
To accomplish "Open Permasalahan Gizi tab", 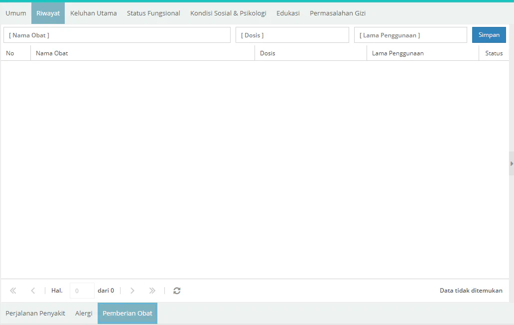I will [x=338, y=13].
